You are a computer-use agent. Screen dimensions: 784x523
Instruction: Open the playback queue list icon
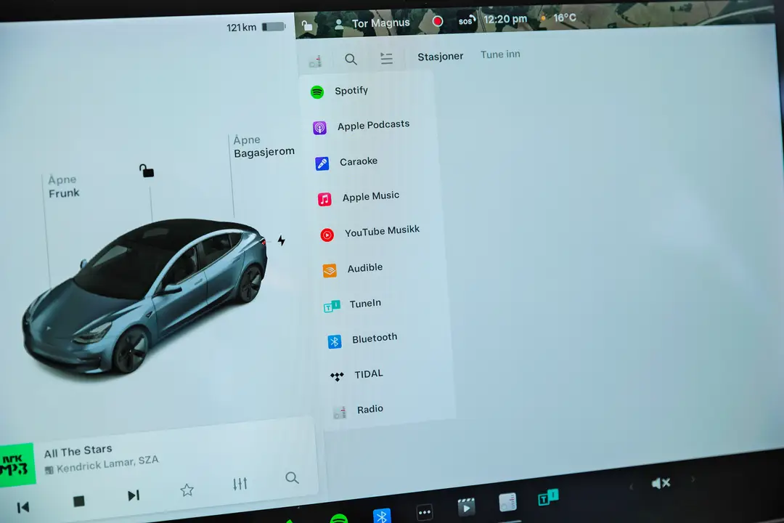coord(386,57)
